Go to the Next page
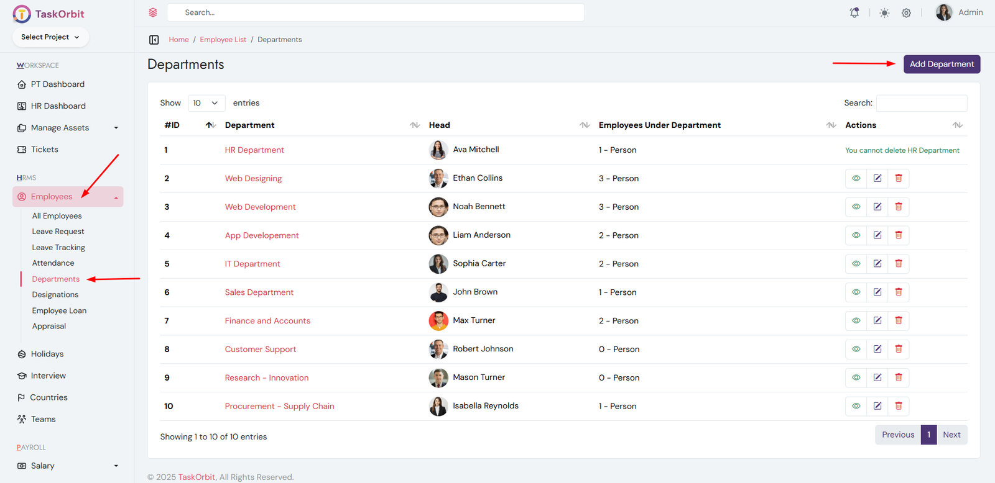 951,435
